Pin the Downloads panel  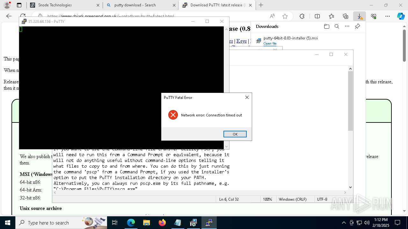coord(358,26)
